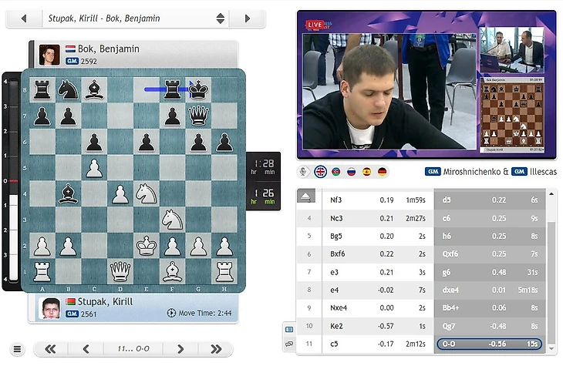Step back one move
Screen dimensions: 563x366
pos(86,349)
